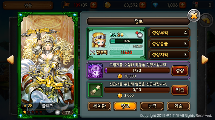Click the 영웅 title banner
The image size is (215, 120).
tap(28, 6)
